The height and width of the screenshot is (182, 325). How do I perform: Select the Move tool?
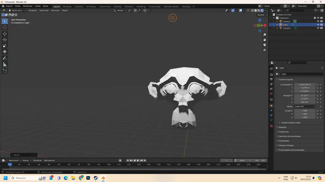[x=5, y=34]
